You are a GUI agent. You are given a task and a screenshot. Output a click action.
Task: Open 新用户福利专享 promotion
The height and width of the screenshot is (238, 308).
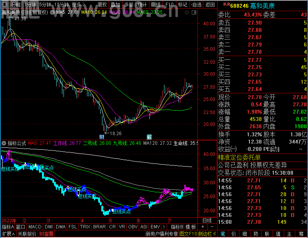pyautogui.click(x=162, y=234)
